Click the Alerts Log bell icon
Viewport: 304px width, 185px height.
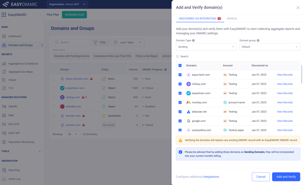[x=4, y=179]
